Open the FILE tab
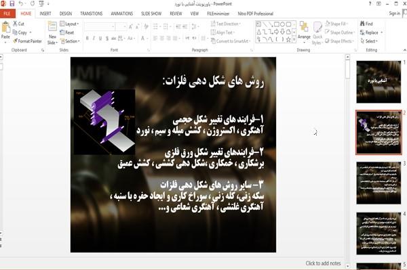 (x=7, y=14)
